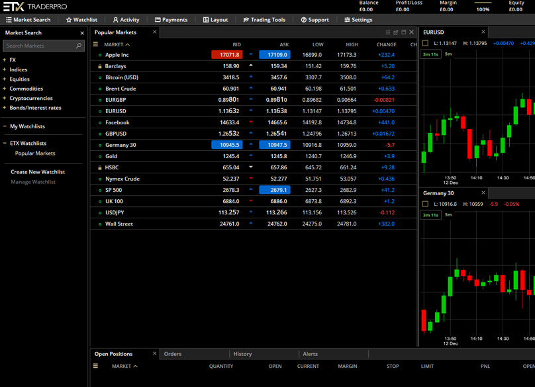
Task: Click the grid view icon in Popular Markets
Action: [x=388, y=32]
